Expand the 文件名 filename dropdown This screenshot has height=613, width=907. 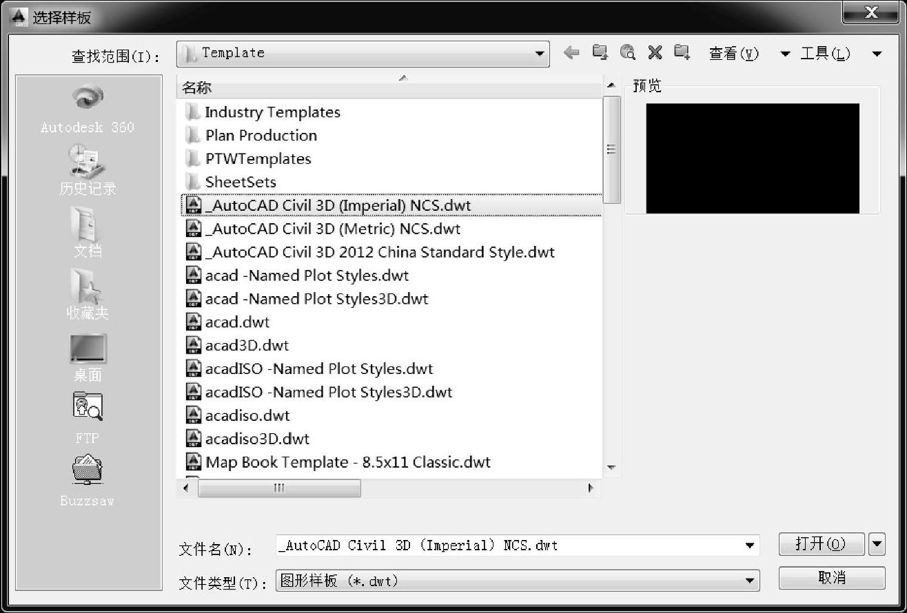(750, 546)
